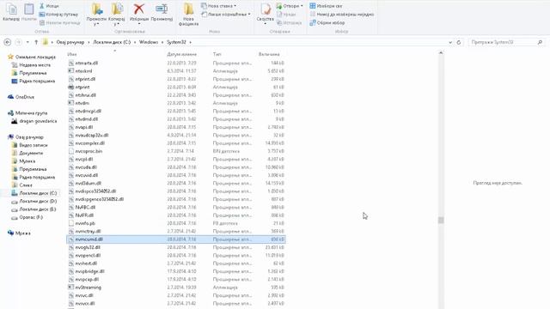Click the Back navigation arrow
This screenshot has width=550, height=309.
[x=8, y=42]
